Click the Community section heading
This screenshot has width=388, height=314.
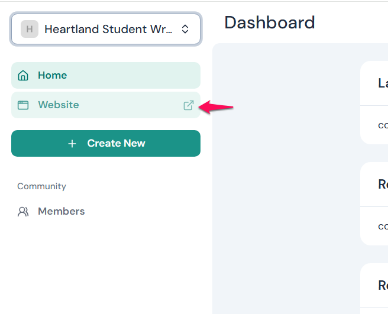click(41, 186)
